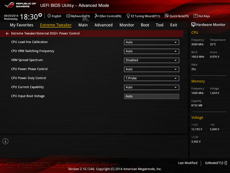The width and height of the screenshot is (230, 173).
Task: Select the Extreme Tweaker tab
Action: (x=56, y=25)
